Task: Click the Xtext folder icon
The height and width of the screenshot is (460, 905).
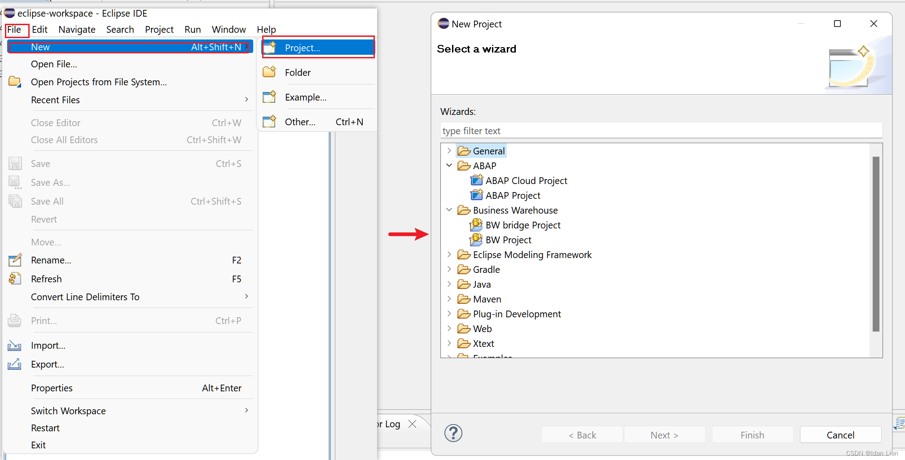Action: tap(464, 343)
